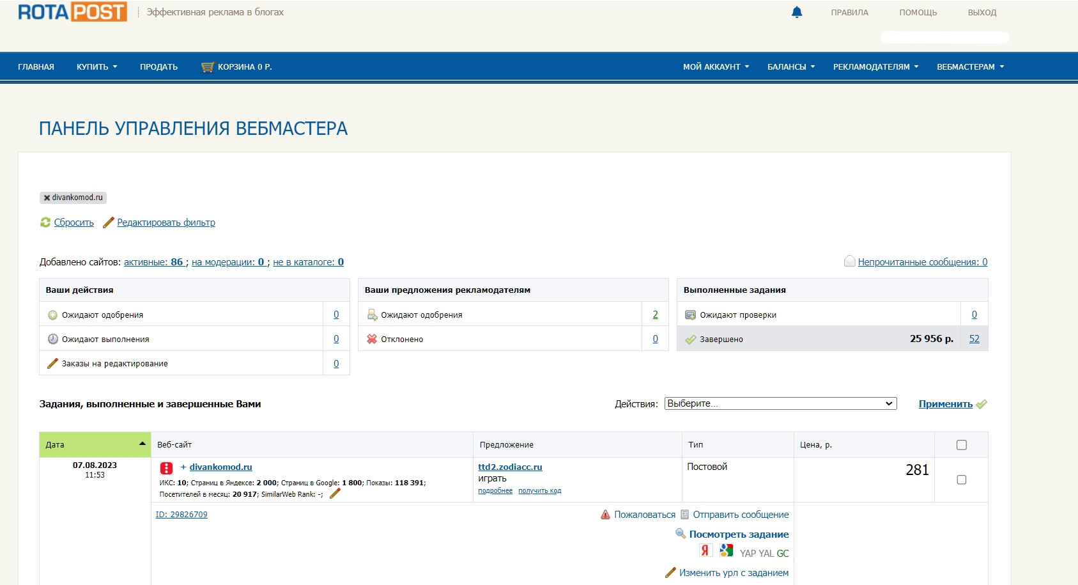Expand the Купить menu
This screenshot has height=585, width=1078.
click(96, 67)
